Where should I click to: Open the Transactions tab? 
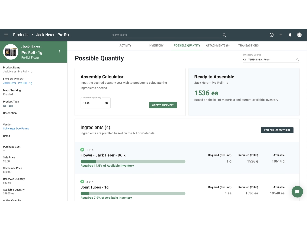248,45
